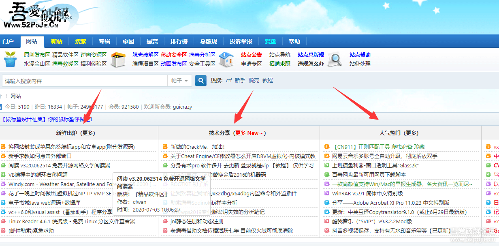Open the 病毒分析区 link
The height and width of the screenshot is (246, 499).
202,55
